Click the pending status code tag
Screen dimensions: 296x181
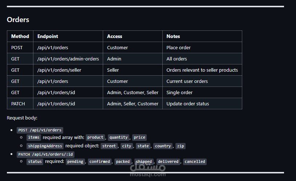coord(76,162)
